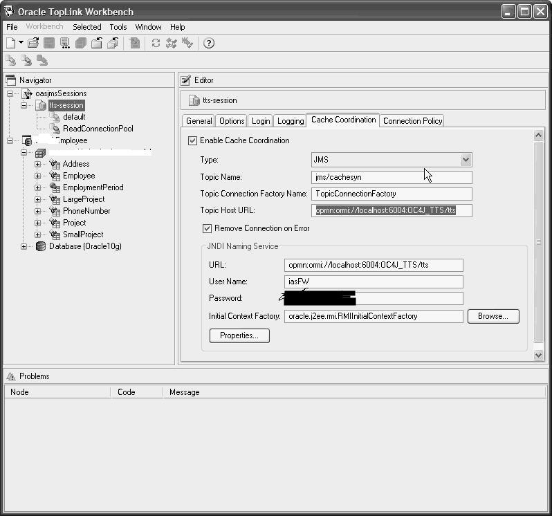Click the Address descriptor icon
The width and height of the screenshot is (552, 516).
[x=55, y=164]
